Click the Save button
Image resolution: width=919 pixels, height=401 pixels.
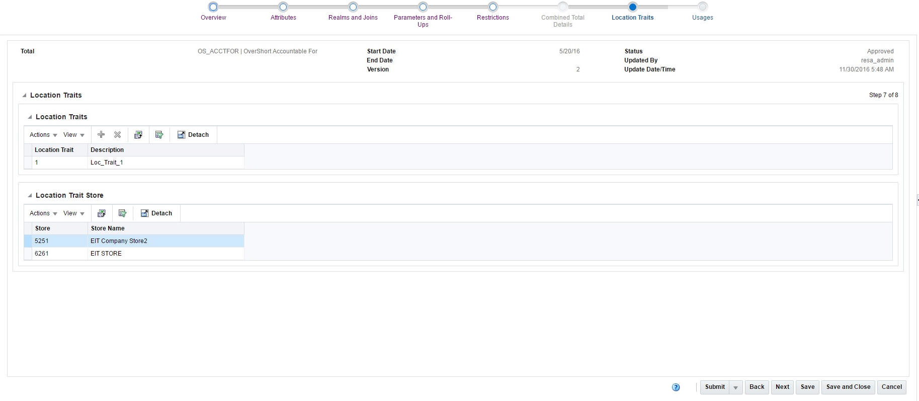(x=808, y=387)
